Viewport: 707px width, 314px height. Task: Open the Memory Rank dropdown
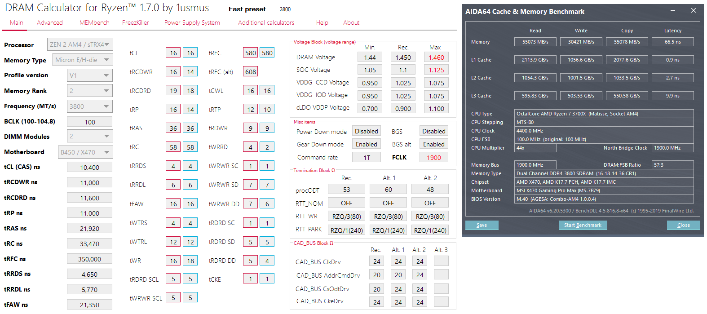click(89, 91)
